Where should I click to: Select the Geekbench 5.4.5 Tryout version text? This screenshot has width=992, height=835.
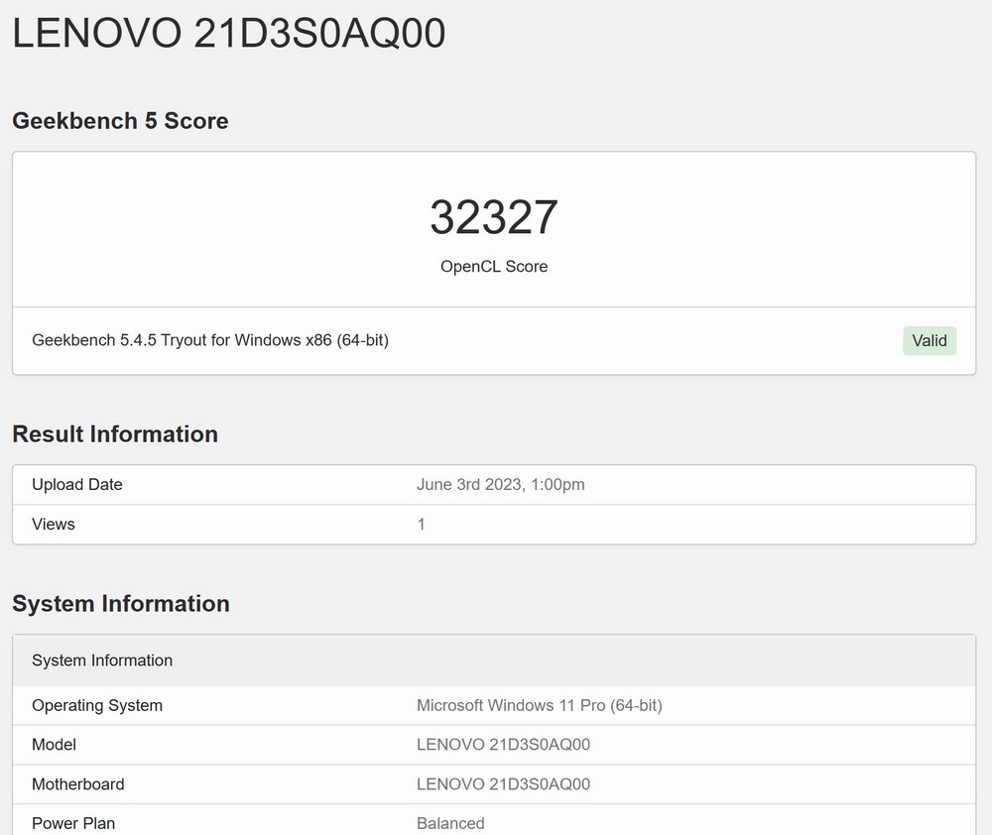(x=210, y=340)
